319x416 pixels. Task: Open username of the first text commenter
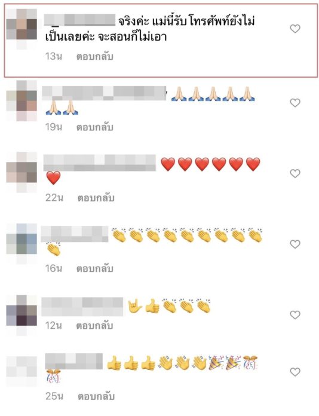[x=79, y=20]
